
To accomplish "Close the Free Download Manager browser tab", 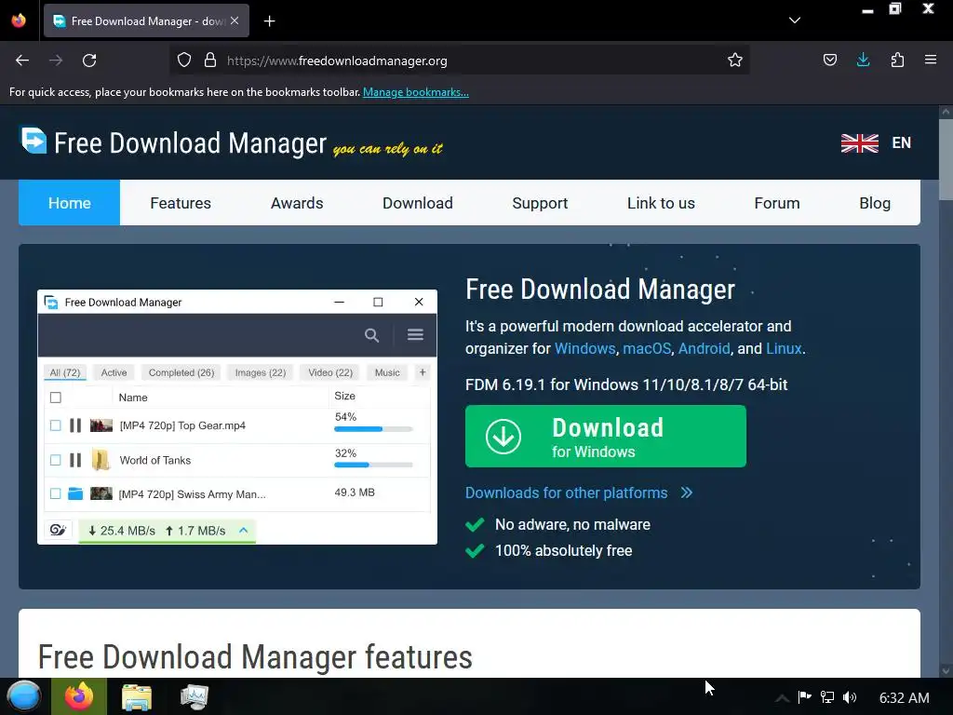I will pyautogui.click(x=235, y=20).
